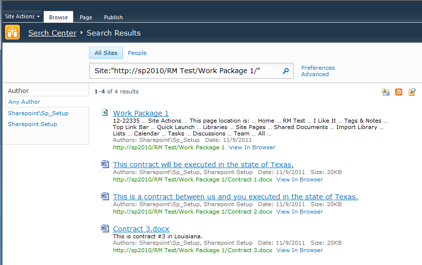Image resolution: width=422 pixels, height=265 pixels.
Task: Open the Site Actions dropdown menu
Action: 22,16
